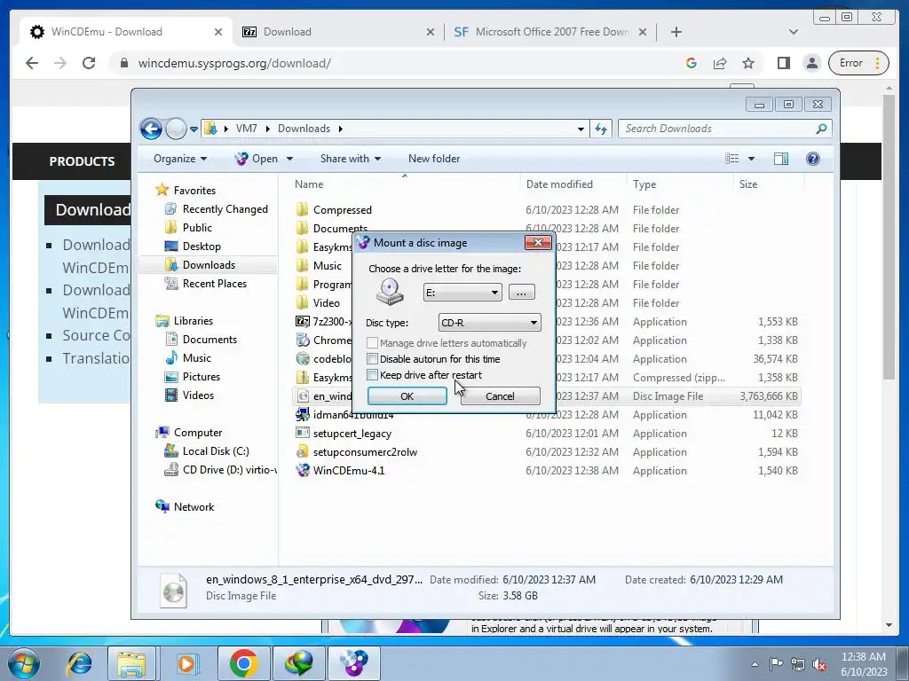909x681 pixels.
Task: Click the volume muted tray icon
Action: click(819, 664)
